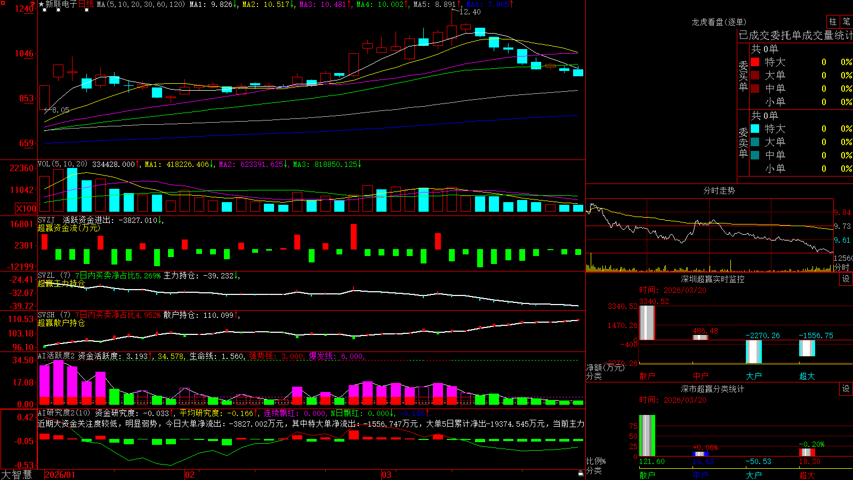This screenshot has height=480, width=853.
Task: Click the AI研究度2(10) indicator label
Action: click(64, 413)
